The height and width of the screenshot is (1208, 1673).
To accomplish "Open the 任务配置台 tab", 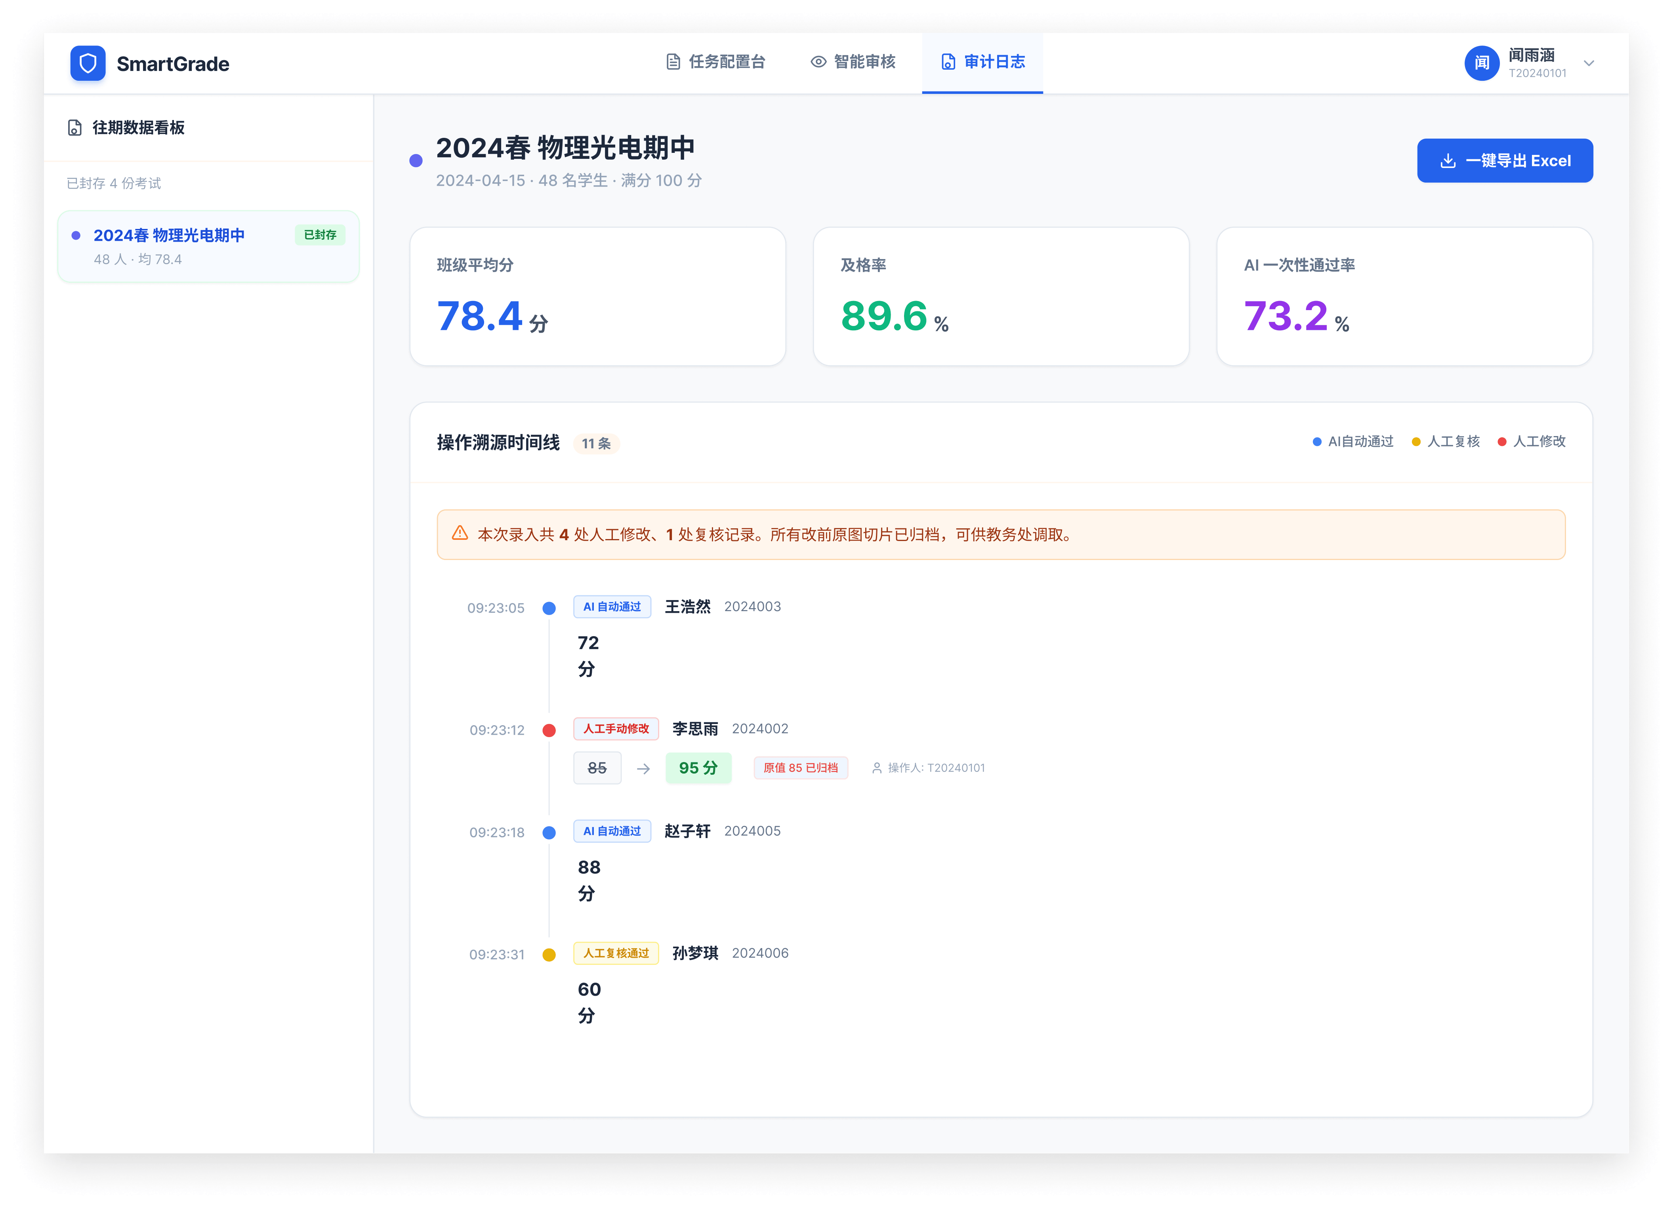I will click(715, 62).
